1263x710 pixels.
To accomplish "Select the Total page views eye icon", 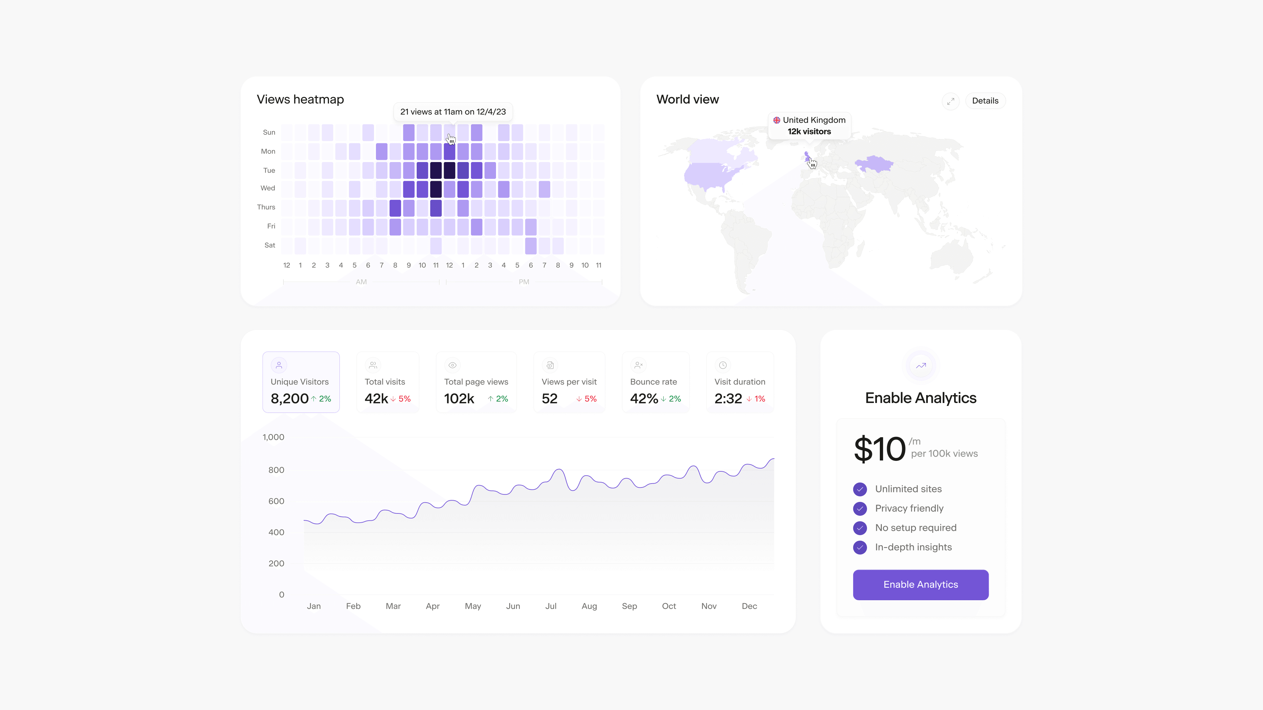I will (x=452, y=365).
